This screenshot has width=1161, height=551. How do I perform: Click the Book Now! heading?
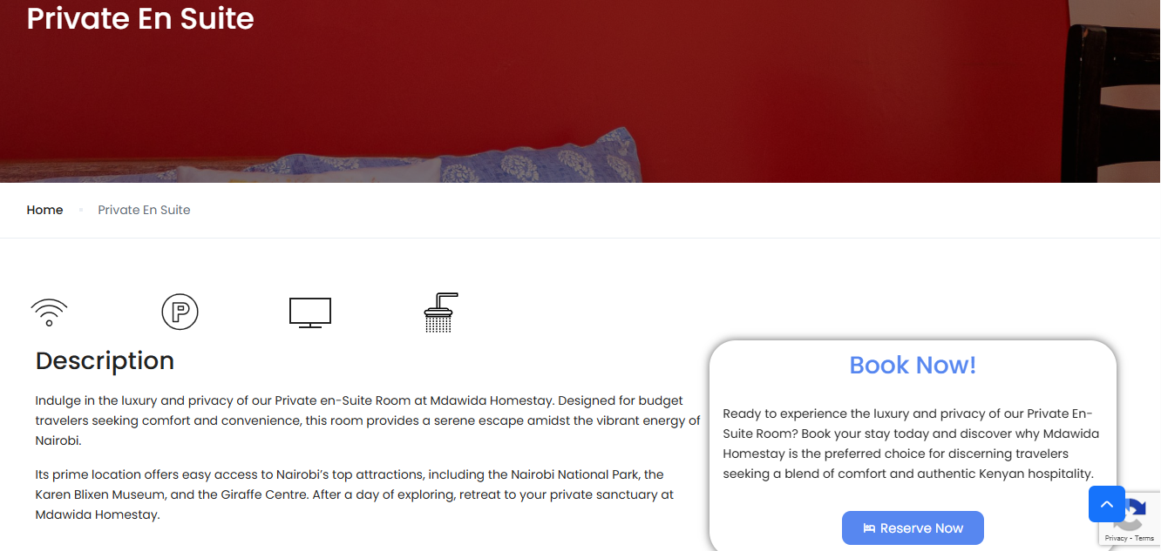pyautogui.click(x=913, y=365)
